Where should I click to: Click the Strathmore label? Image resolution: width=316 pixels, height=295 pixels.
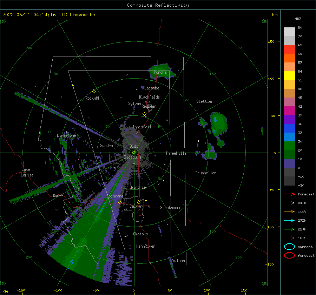coord(171,208)
